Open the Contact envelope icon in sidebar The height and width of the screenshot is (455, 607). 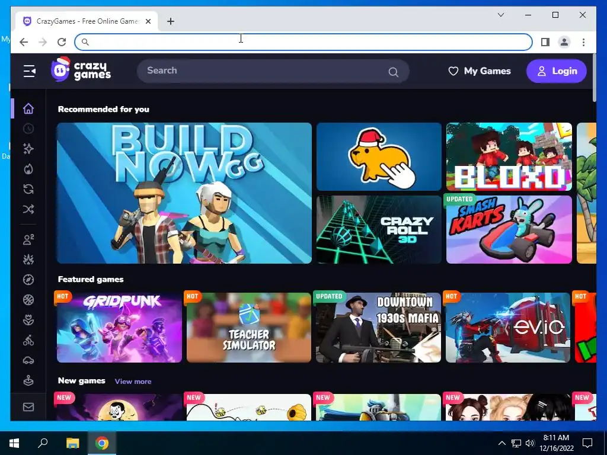coord(28,407)
